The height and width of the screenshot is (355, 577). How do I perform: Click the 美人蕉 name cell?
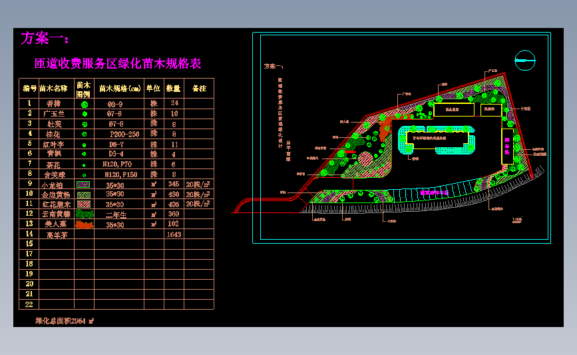[56, 224]
